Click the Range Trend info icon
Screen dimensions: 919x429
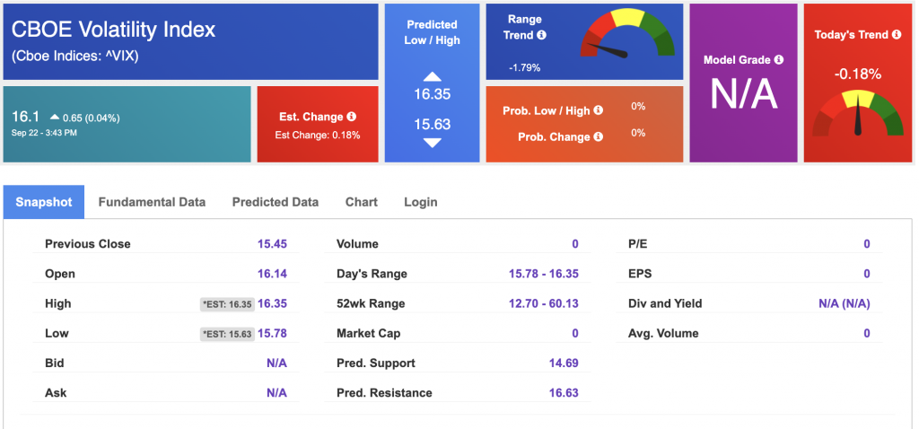pos(542,36)
